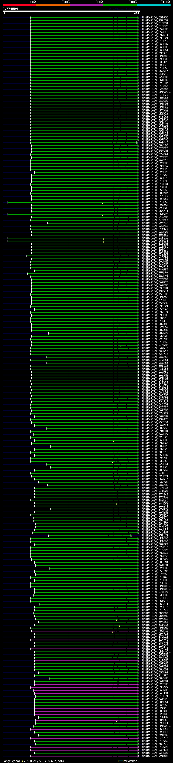Select the UniRef100_P12858 label
The height and width of the screenshot is (763, 173).
point(155,68)
